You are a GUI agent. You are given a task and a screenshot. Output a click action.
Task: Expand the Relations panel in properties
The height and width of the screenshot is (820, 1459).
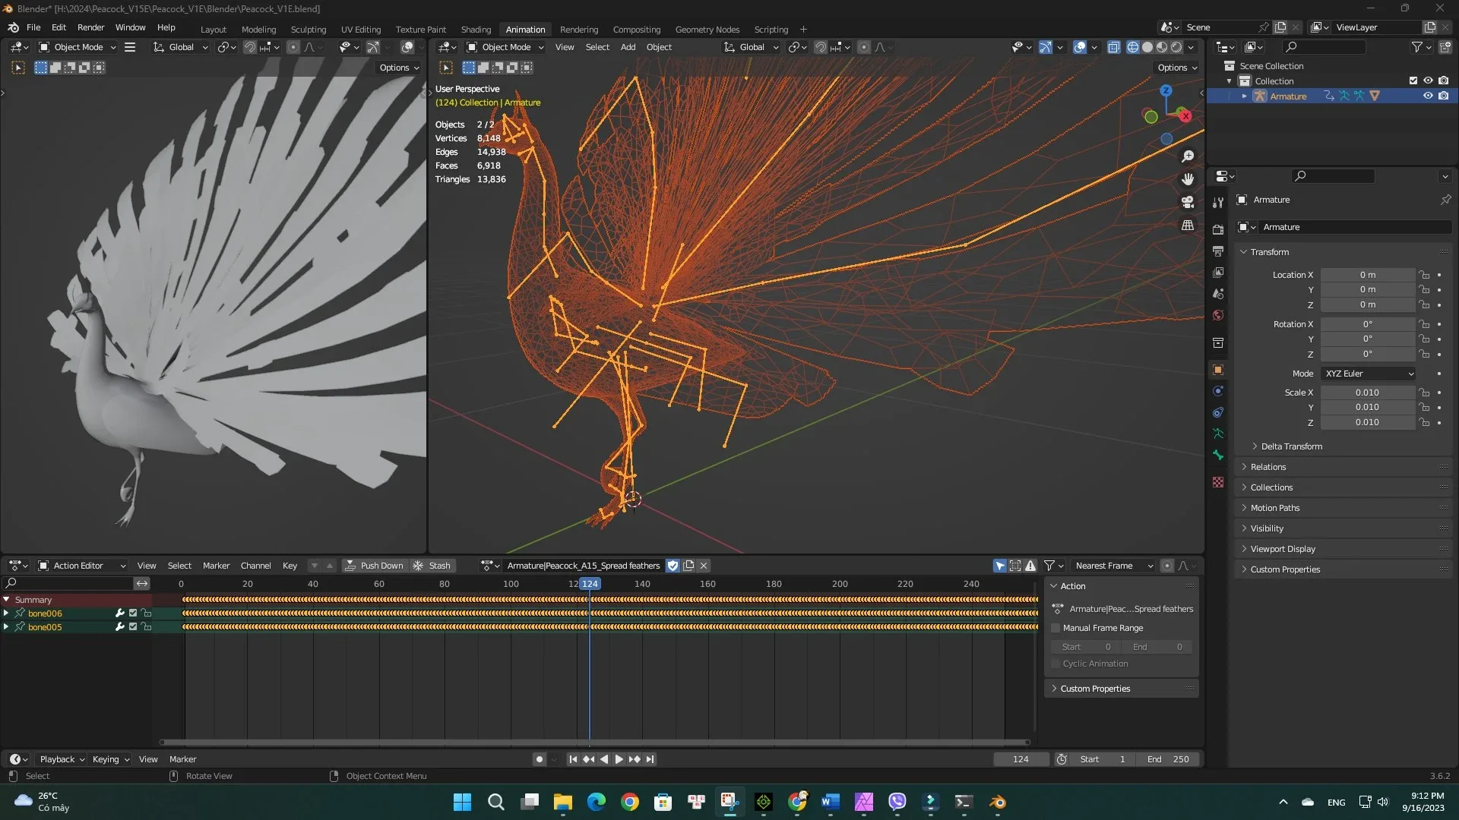click(x=1267, y=467)
